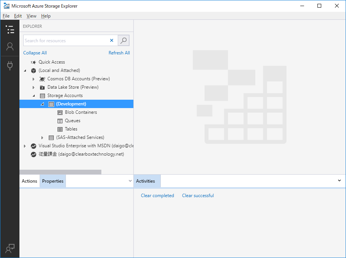The width and height of the screenshot is (346, 258).
Task: Open the Send Feedback icon at bottom
Action: click(10, 248)
